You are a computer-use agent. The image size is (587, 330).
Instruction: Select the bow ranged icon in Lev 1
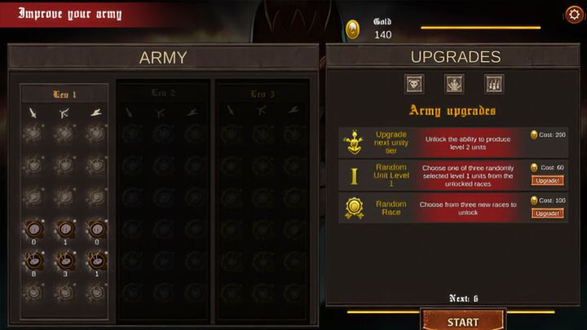coord(64,112)
